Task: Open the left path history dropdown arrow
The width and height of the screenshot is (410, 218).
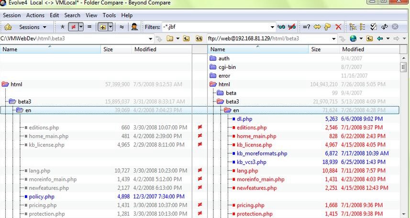Action: (x=151, y=39)
